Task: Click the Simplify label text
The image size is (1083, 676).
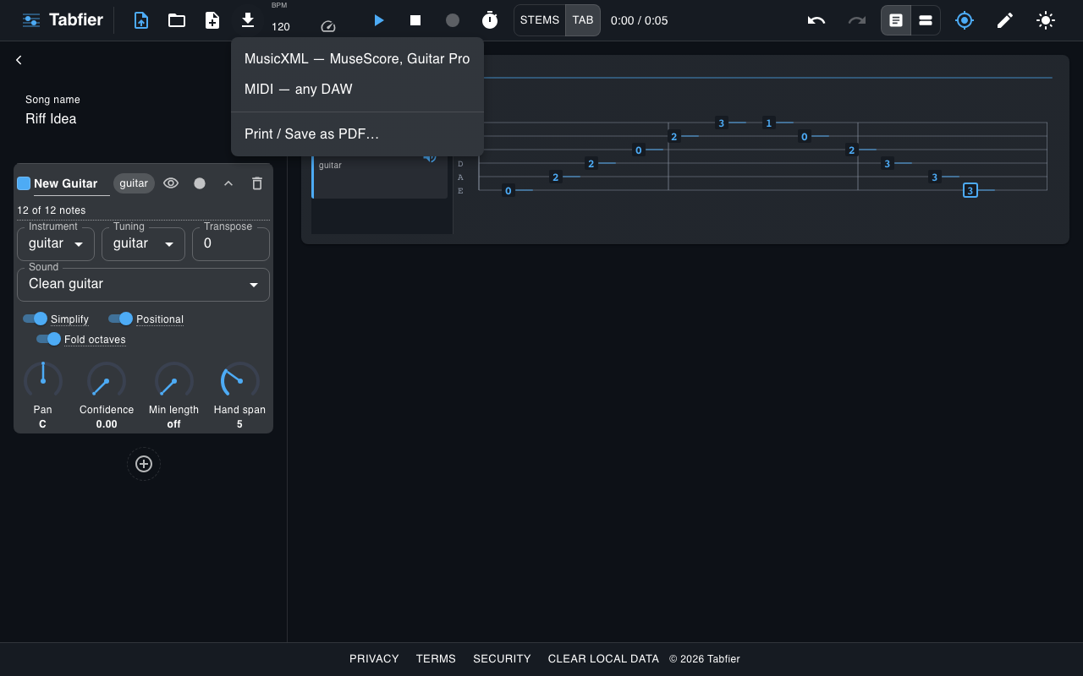Action: coord(69,319)
